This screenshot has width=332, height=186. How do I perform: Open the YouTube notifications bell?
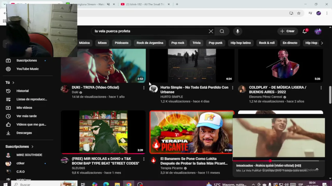(305, 31)
